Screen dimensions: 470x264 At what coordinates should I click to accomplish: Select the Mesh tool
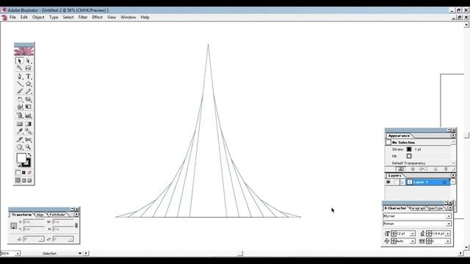[x=20, y=124]
